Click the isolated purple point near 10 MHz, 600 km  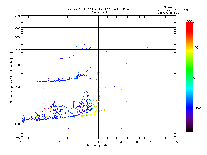148,26
